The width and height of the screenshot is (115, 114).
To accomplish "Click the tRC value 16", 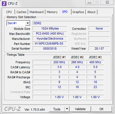I will (77, 87).
